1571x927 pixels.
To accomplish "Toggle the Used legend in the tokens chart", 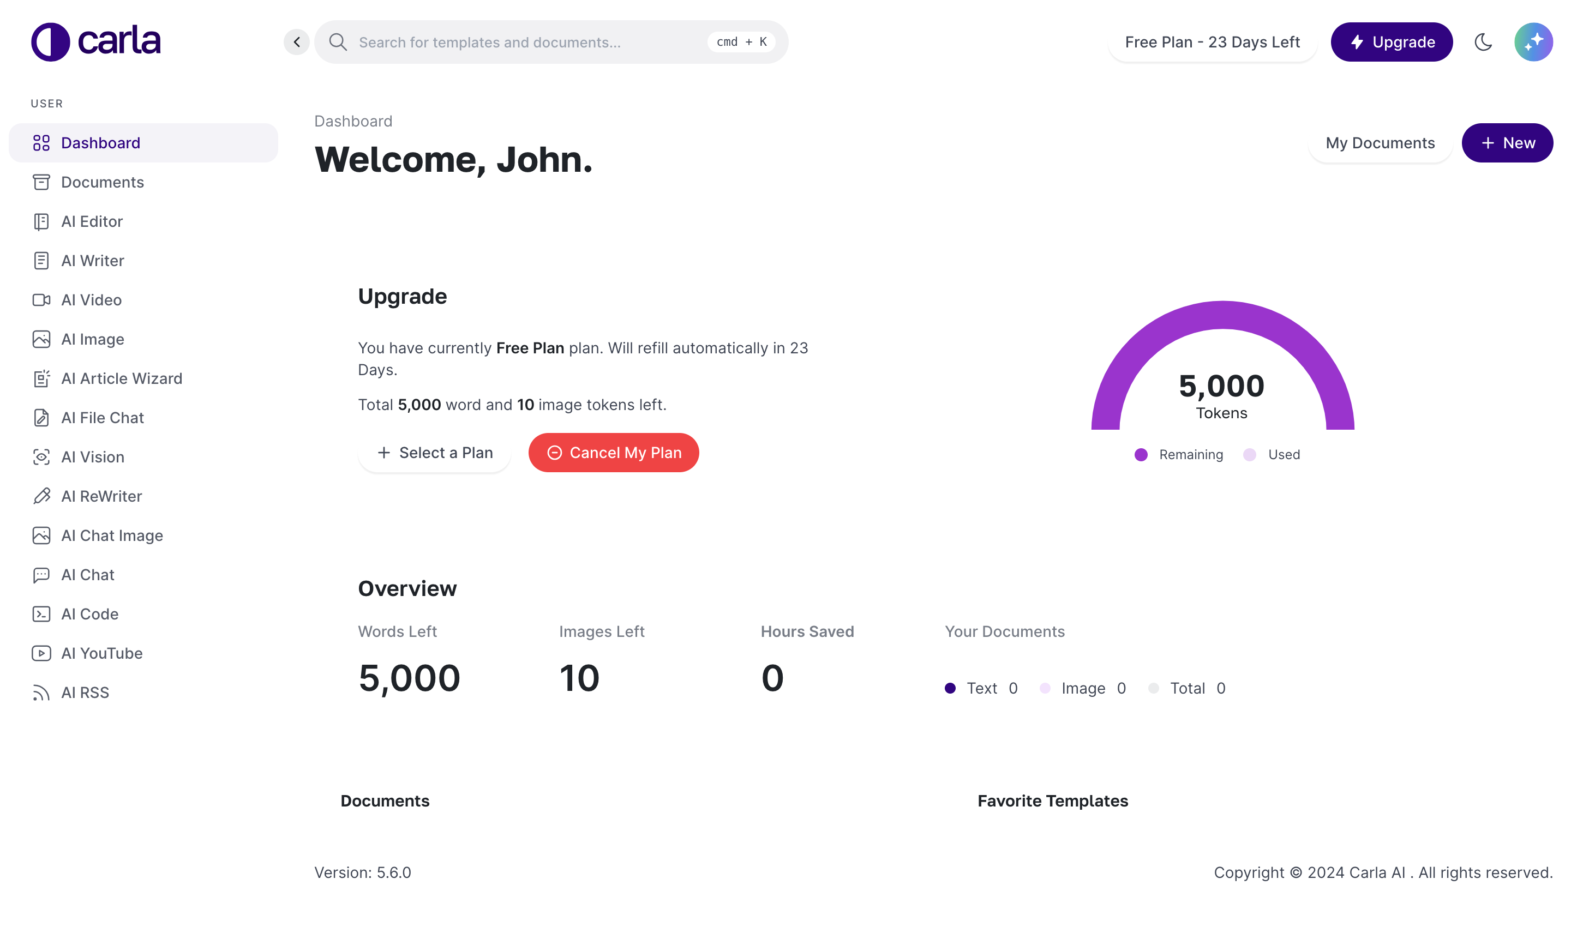I will click(1272, 455).
